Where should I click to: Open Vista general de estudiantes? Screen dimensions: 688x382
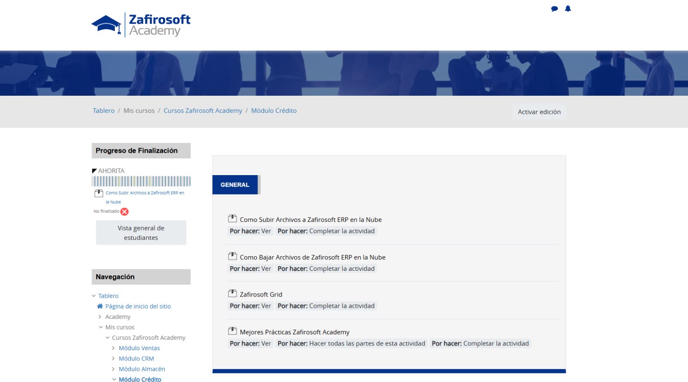[x=141, y=233]
